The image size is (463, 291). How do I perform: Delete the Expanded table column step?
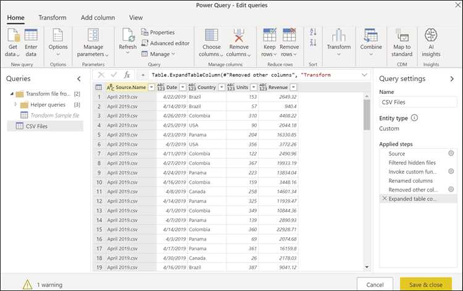click(385, 198)
